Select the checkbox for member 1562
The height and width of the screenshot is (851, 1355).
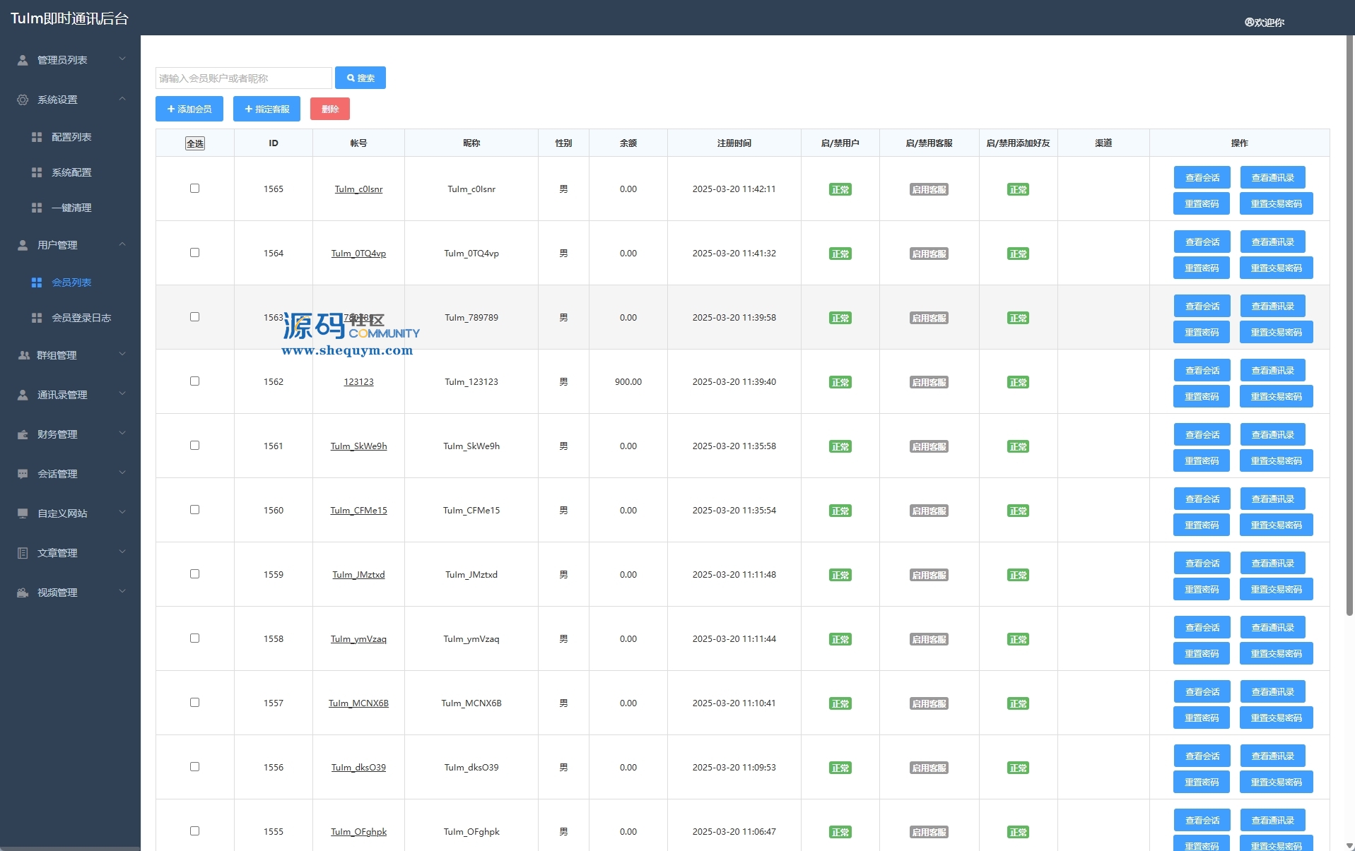[194, 381]
